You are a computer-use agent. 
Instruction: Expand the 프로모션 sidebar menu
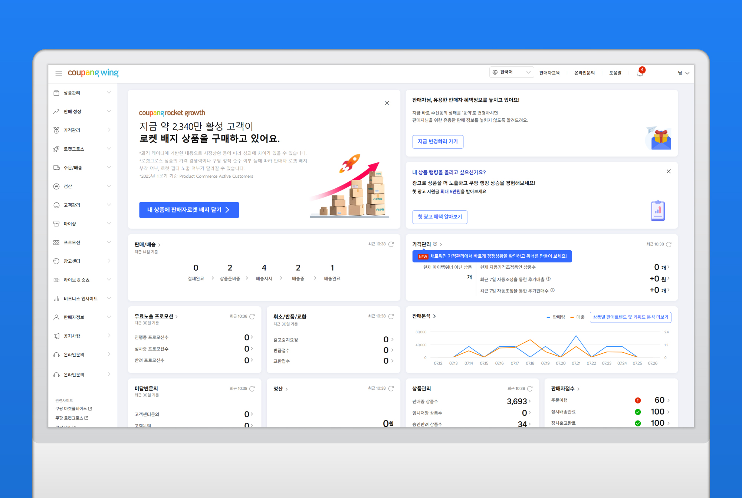[x=109, y=242]
